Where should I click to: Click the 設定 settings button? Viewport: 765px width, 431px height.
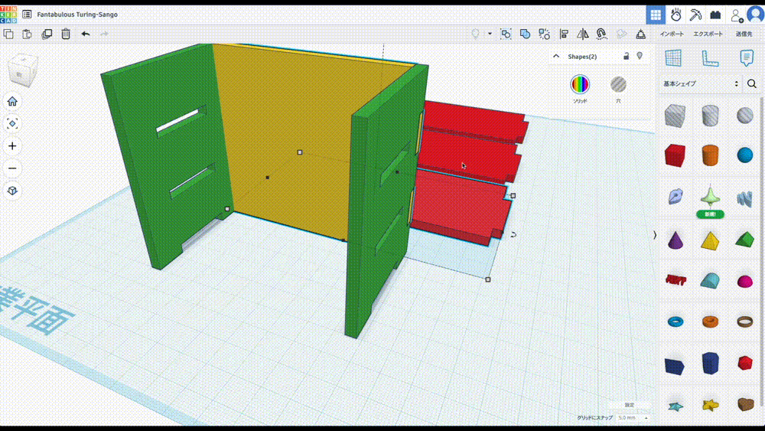point(630,405)
